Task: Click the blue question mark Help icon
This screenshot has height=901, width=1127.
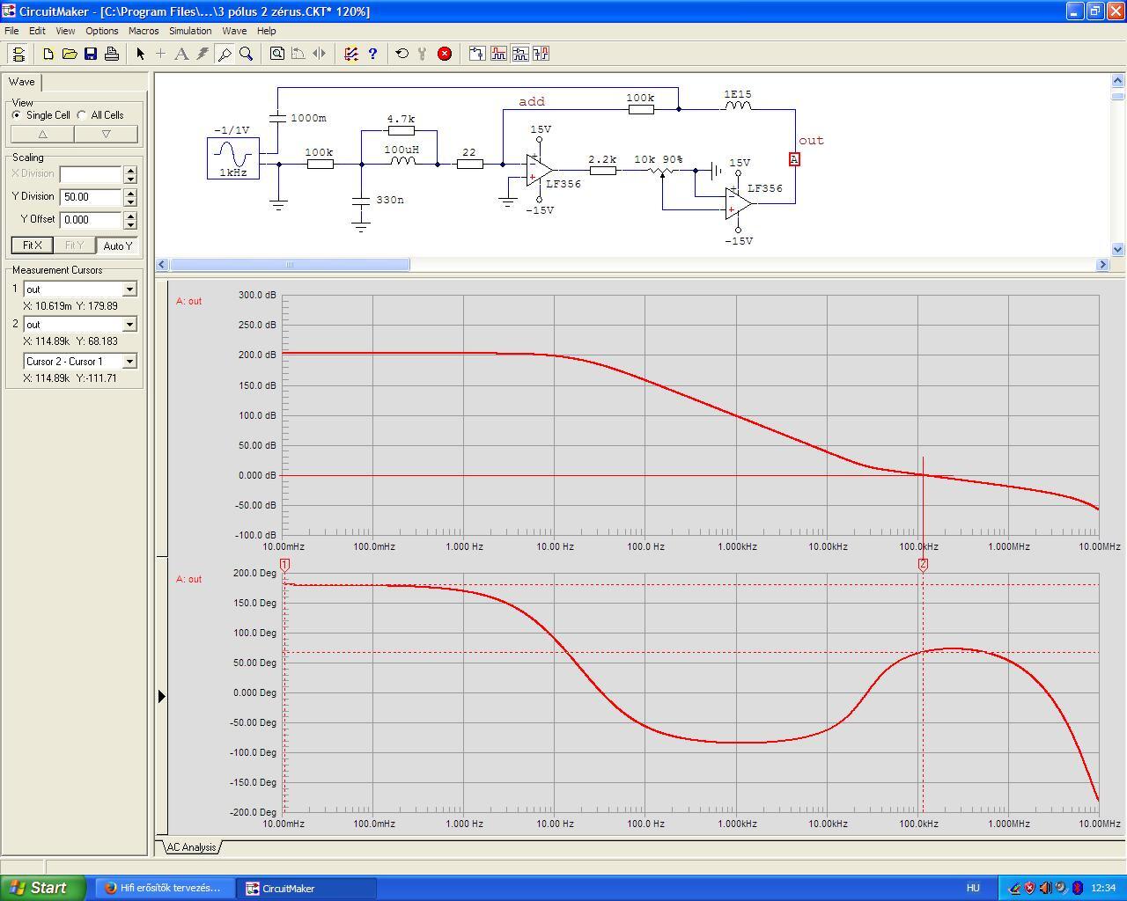Action: click(372, 54)
